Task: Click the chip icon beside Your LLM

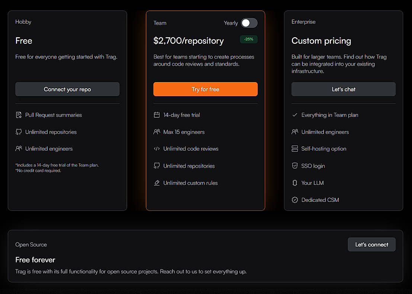Action: [295, 183]
